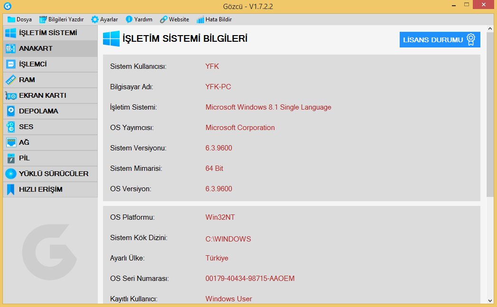497x307 pixels.
Task: Maximize the Gözcü window
Action: [467, 4]
